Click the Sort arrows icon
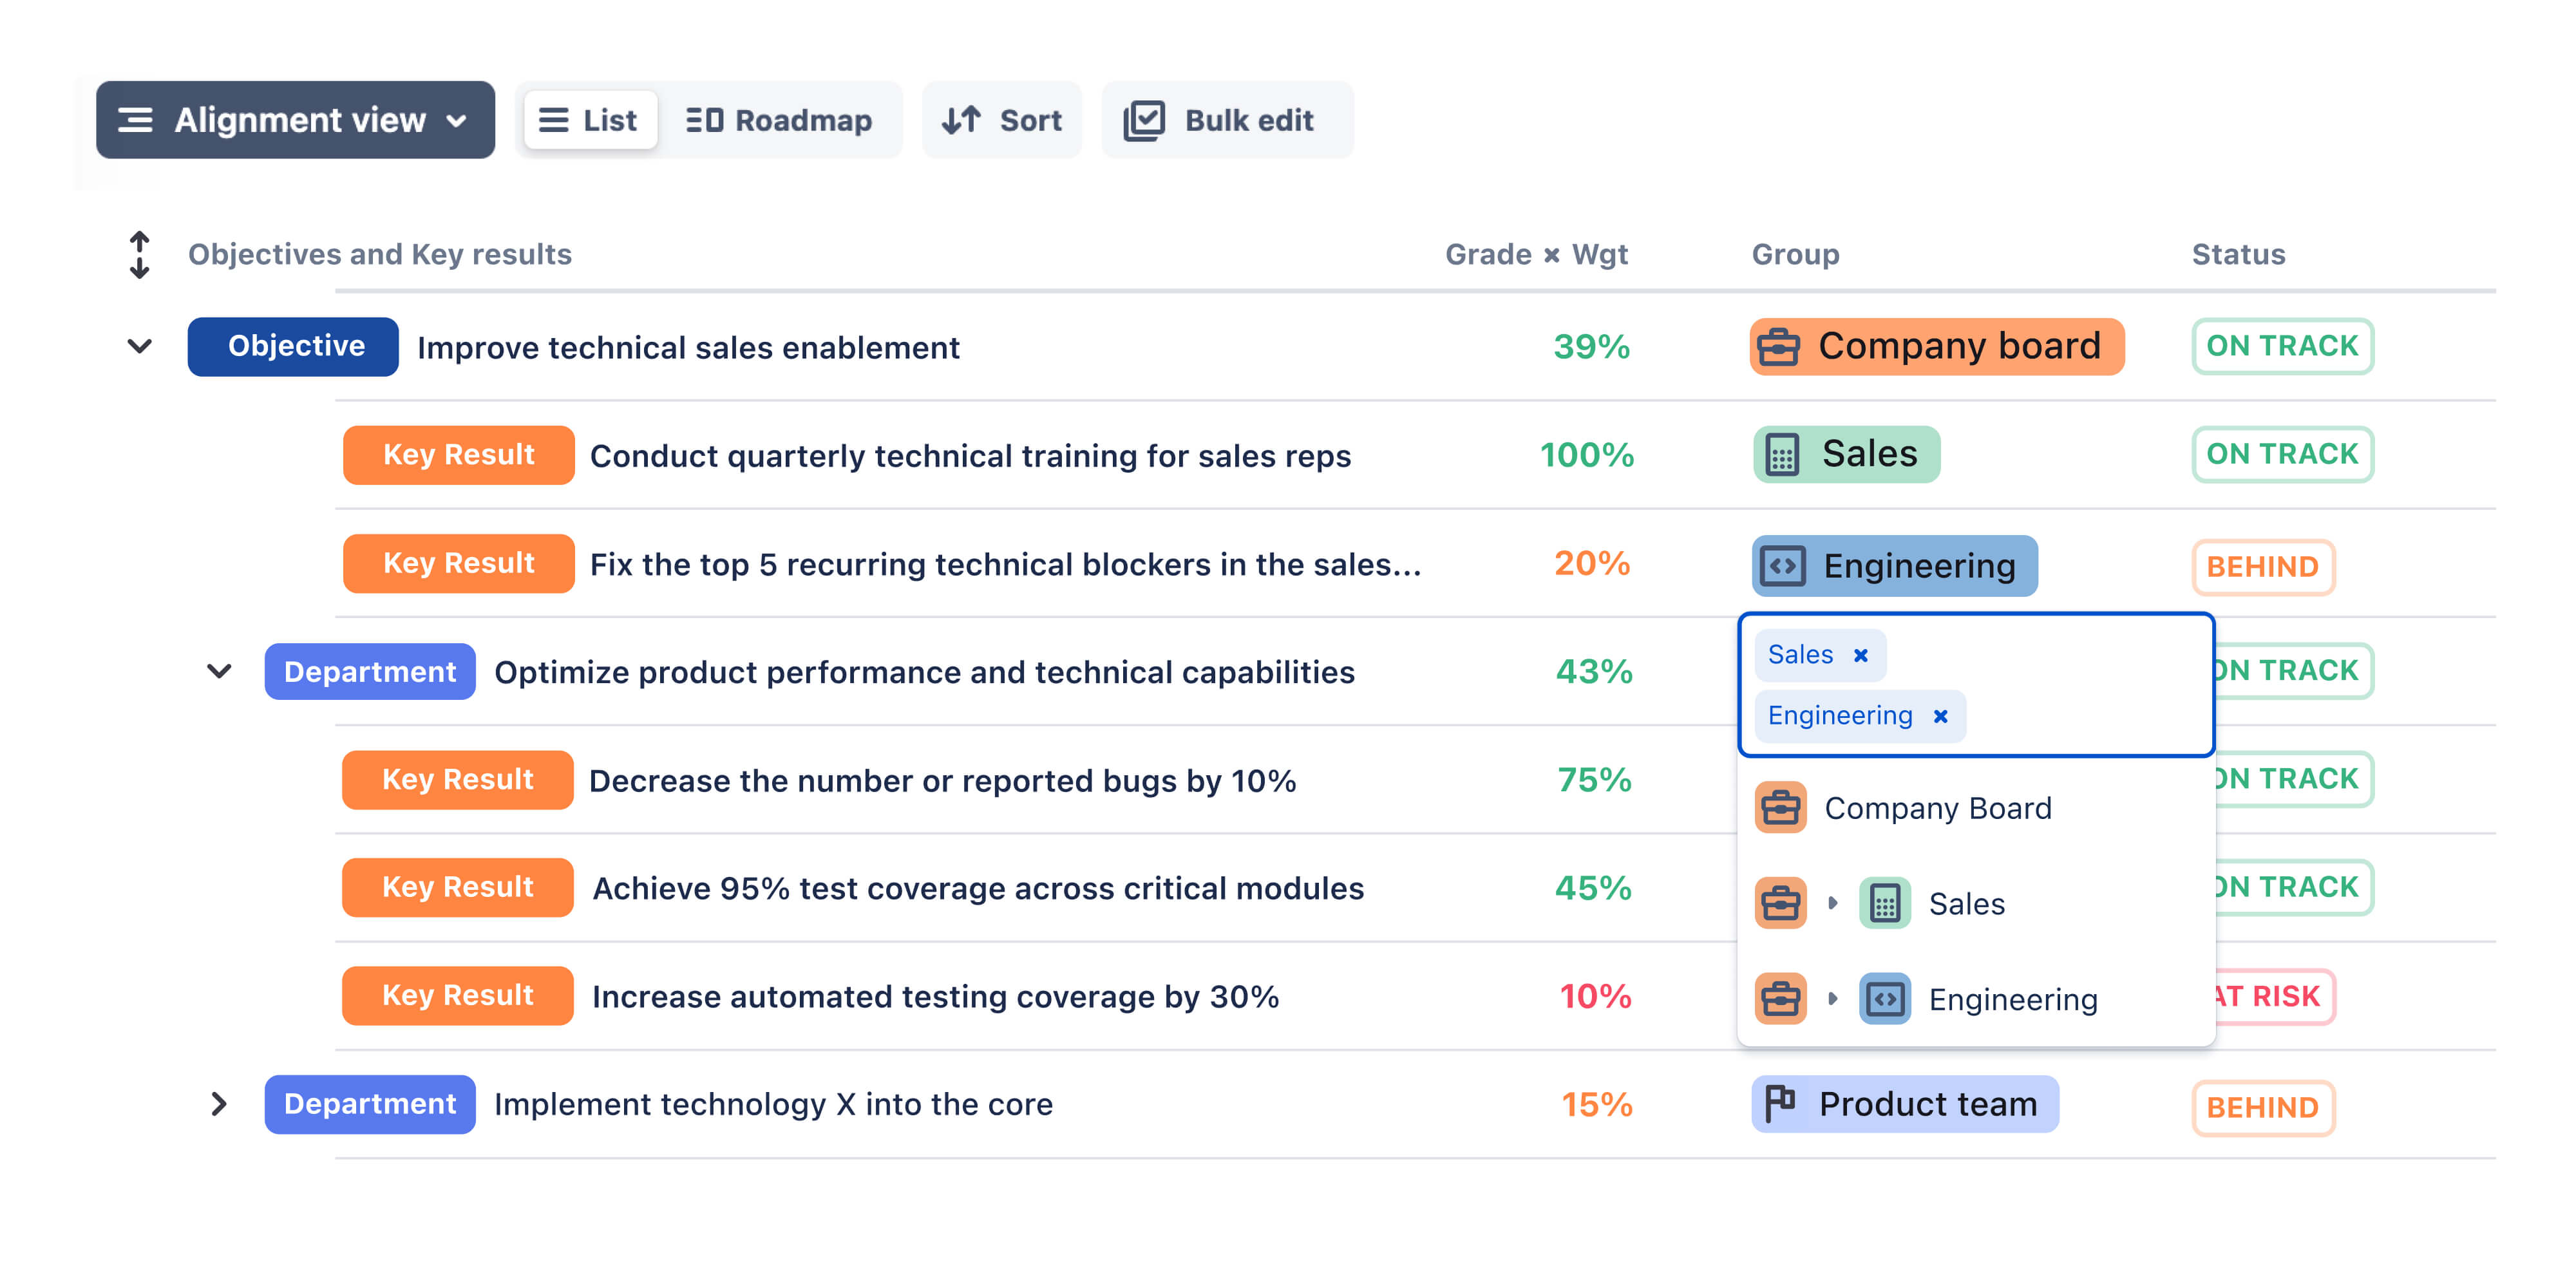The width and height of the screenshot is (2576, 1262). pos(961,120)
